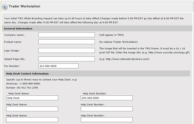This screenshot has height=124, width=194.
Task: Click the third Help Desk Number field
Action: click(x=107, y=120)
